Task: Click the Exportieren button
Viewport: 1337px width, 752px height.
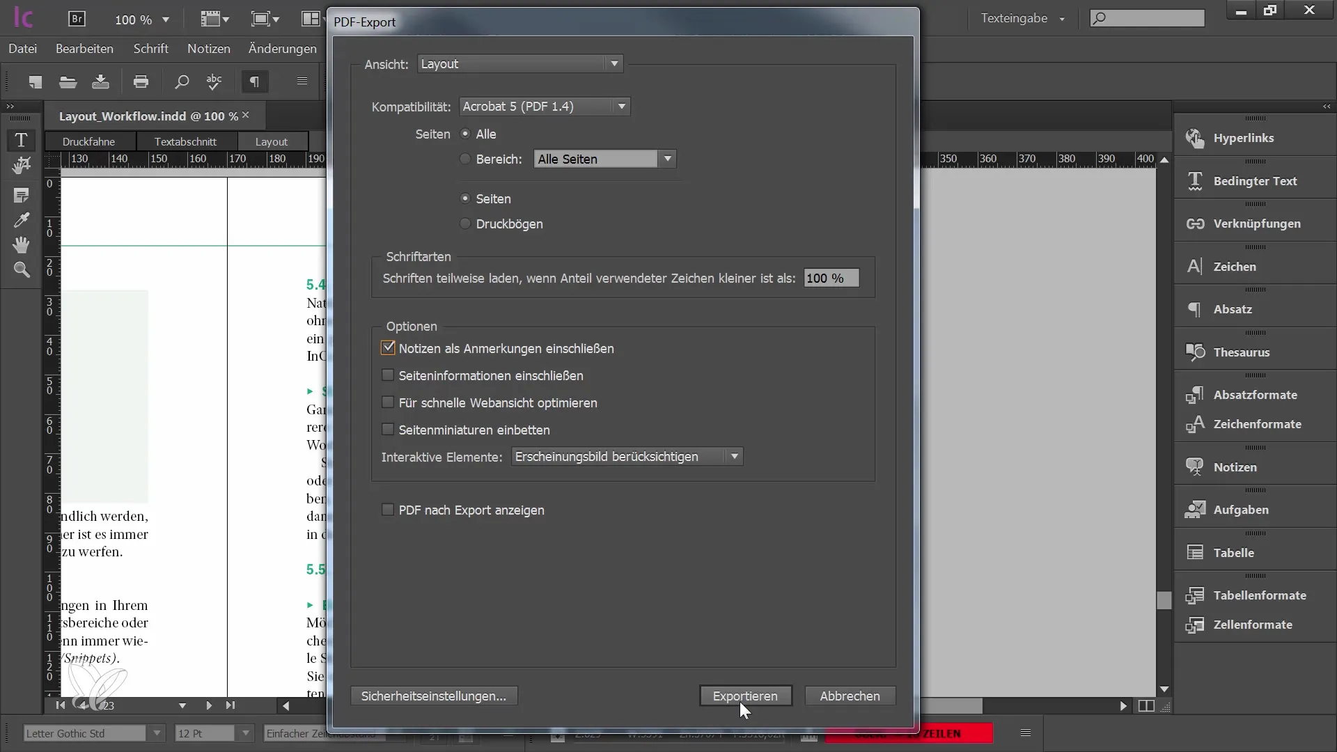Action: click(x=744, y=696)
